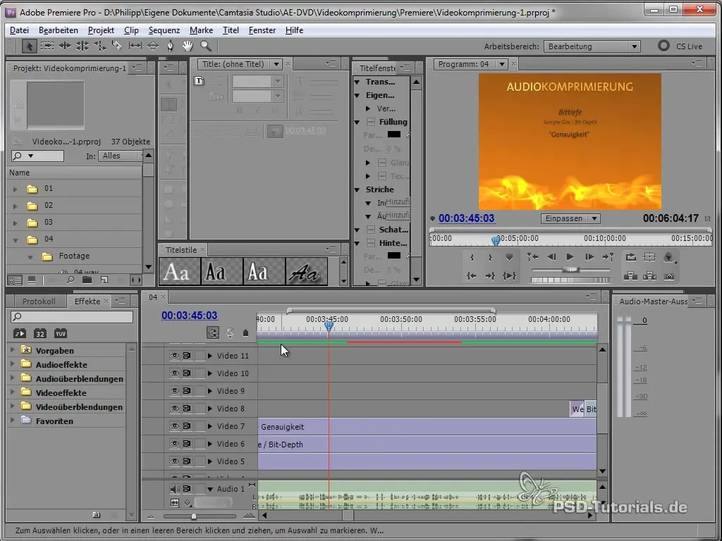Expand the Vorgaben effects folder

(13, 350)
